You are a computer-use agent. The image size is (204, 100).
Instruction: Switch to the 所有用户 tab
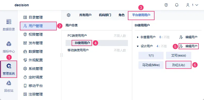click(85, 15)
